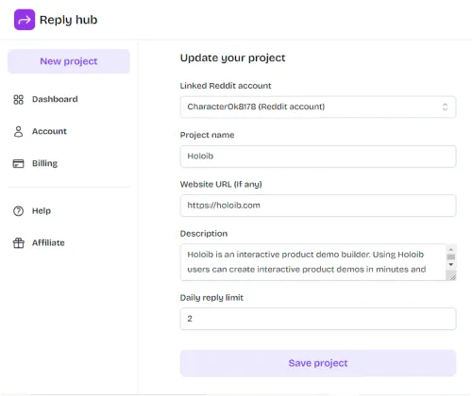Screen dimensions: 472x396
Task: Click the Billing credit card icon
Action: (x=18, y=164)
